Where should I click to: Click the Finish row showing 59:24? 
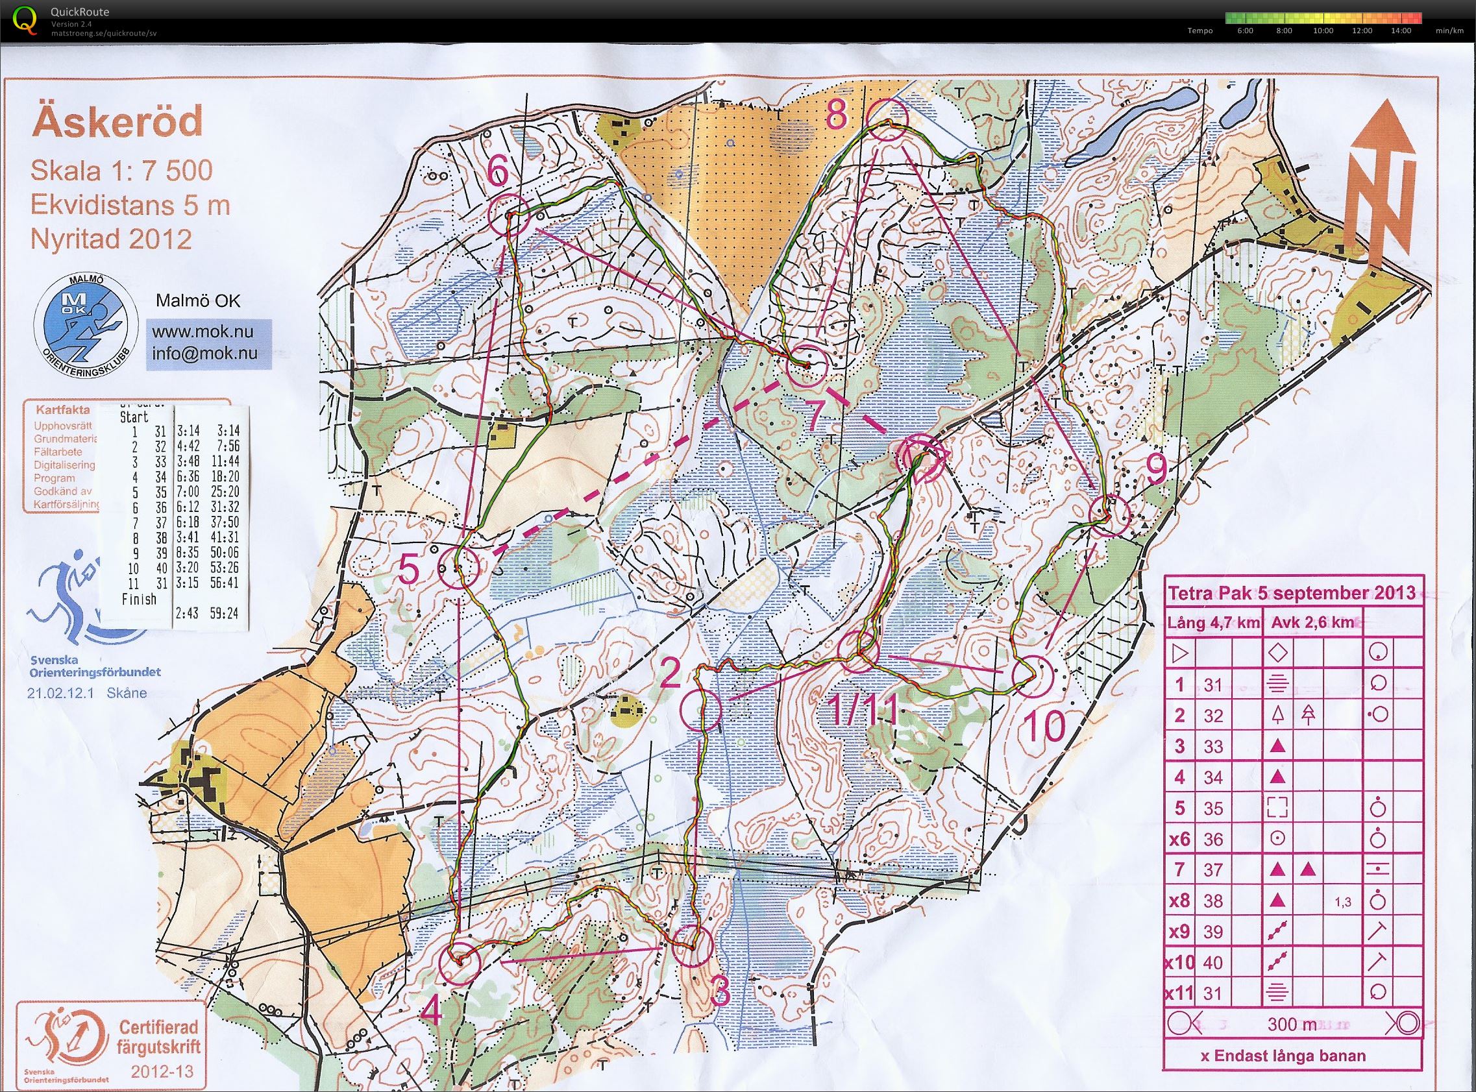click(178, 606)
